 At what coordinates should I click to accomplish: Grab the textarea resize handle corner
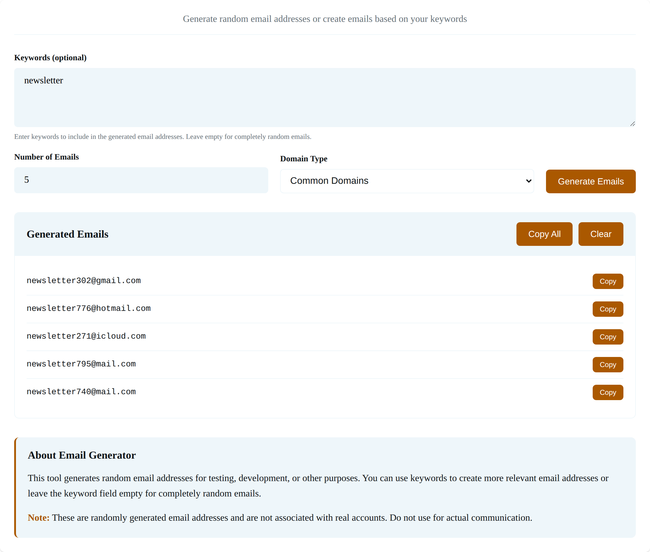pos(633,124)
